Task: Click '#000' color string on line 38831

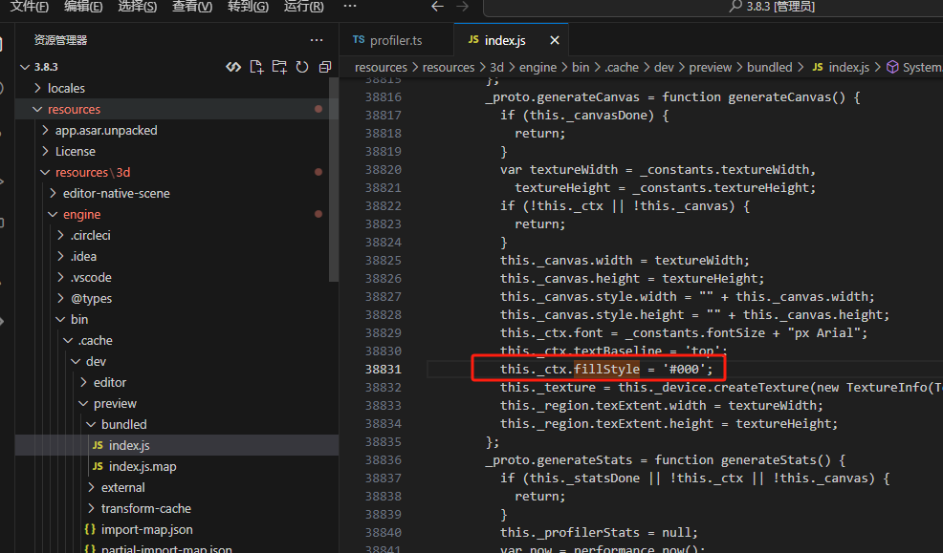Action: click(x=685, y=370)
